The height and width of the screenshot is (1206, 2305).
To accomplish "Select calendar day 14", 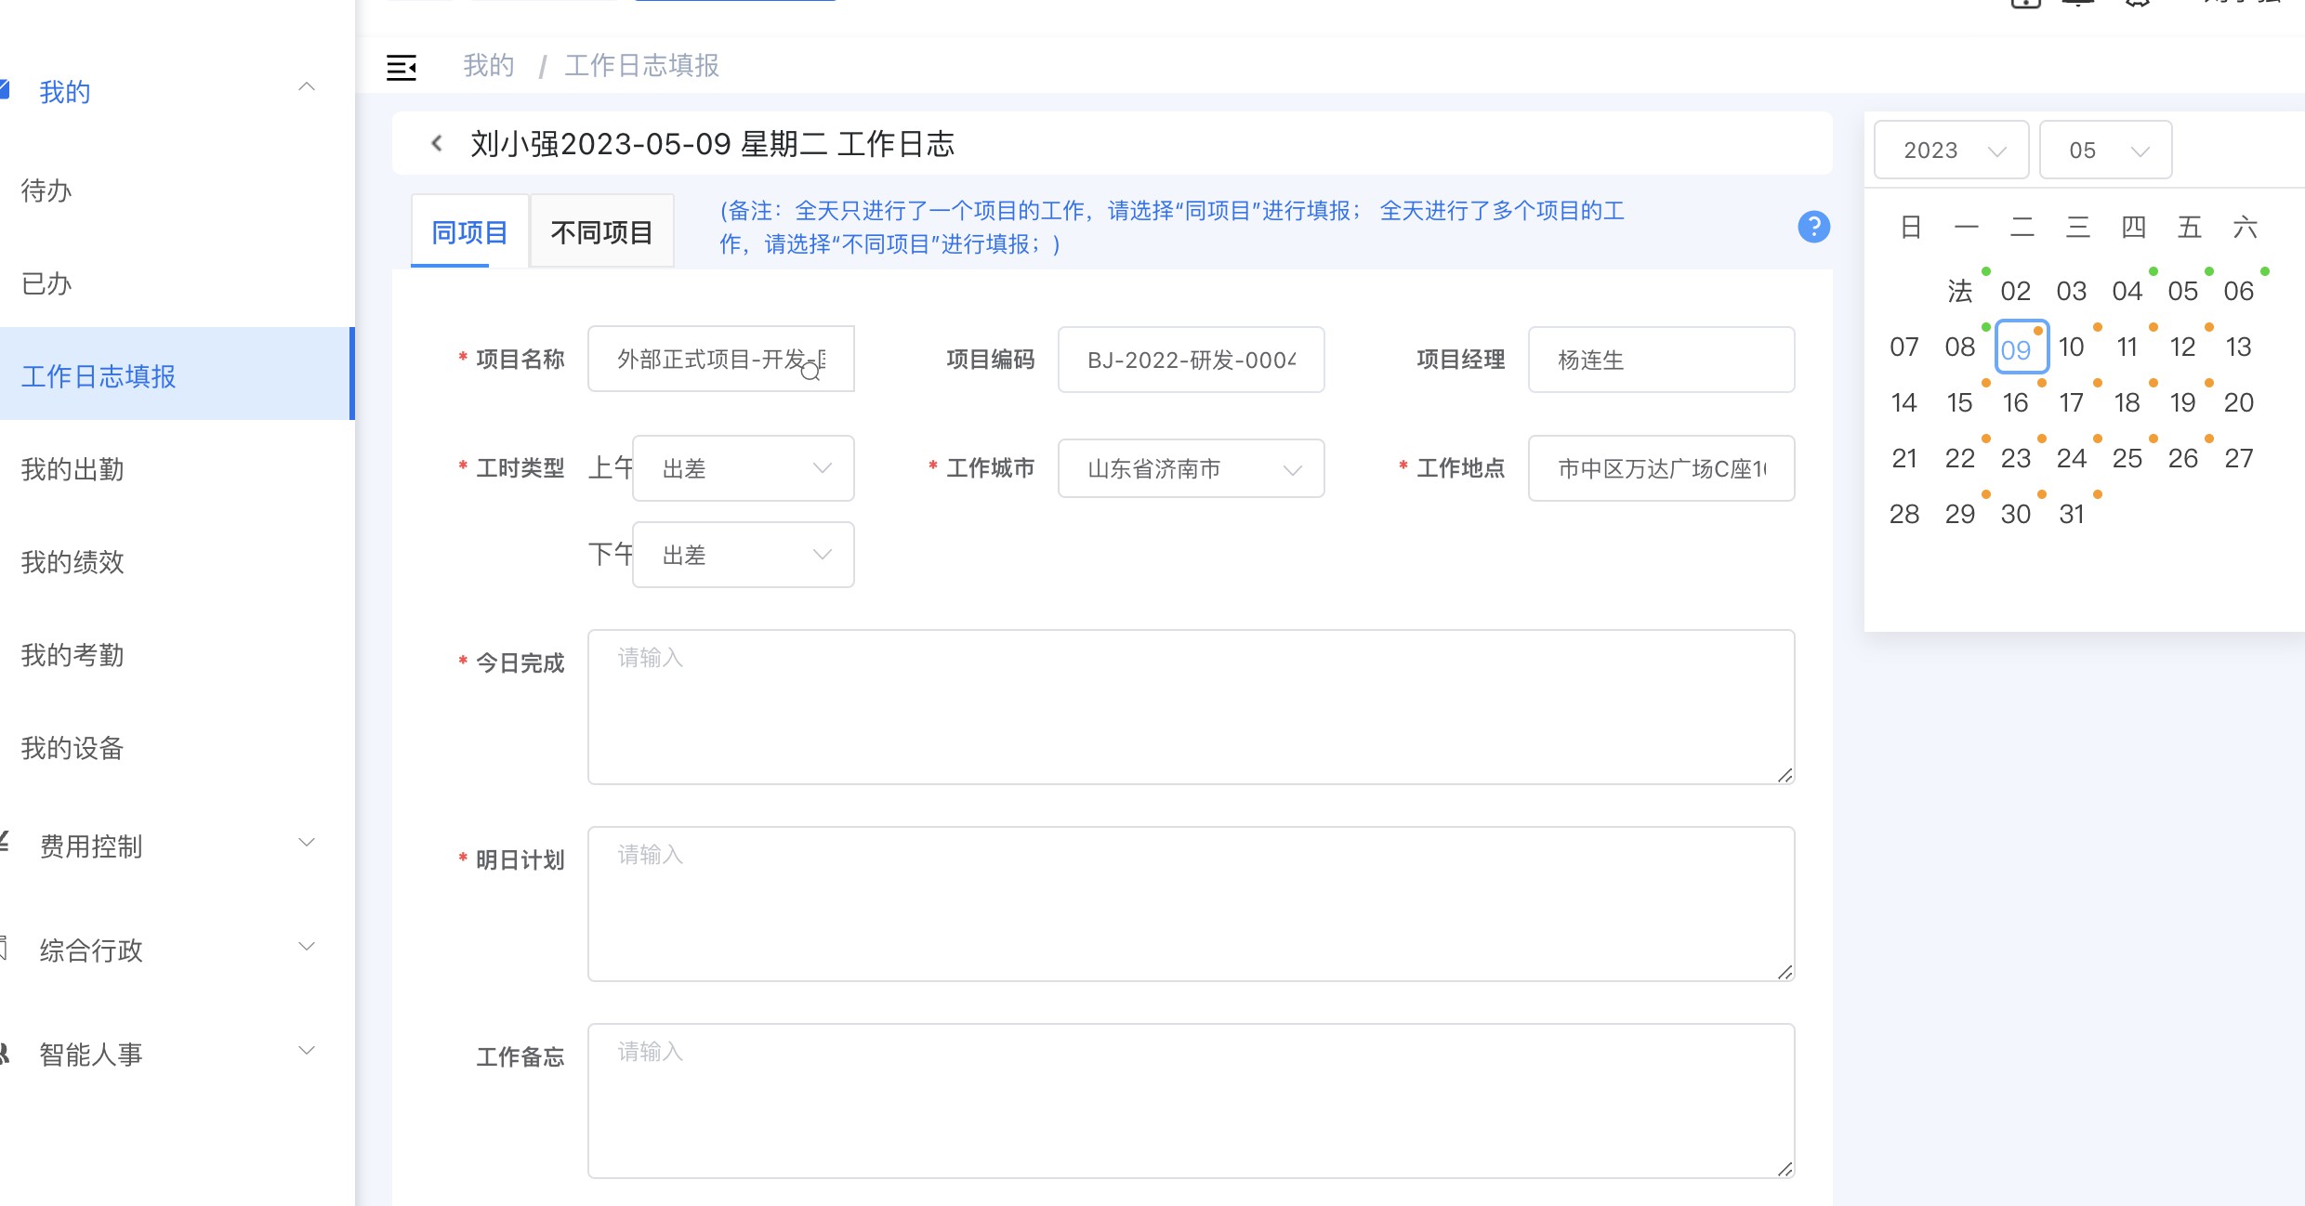I will point(1904,402).
